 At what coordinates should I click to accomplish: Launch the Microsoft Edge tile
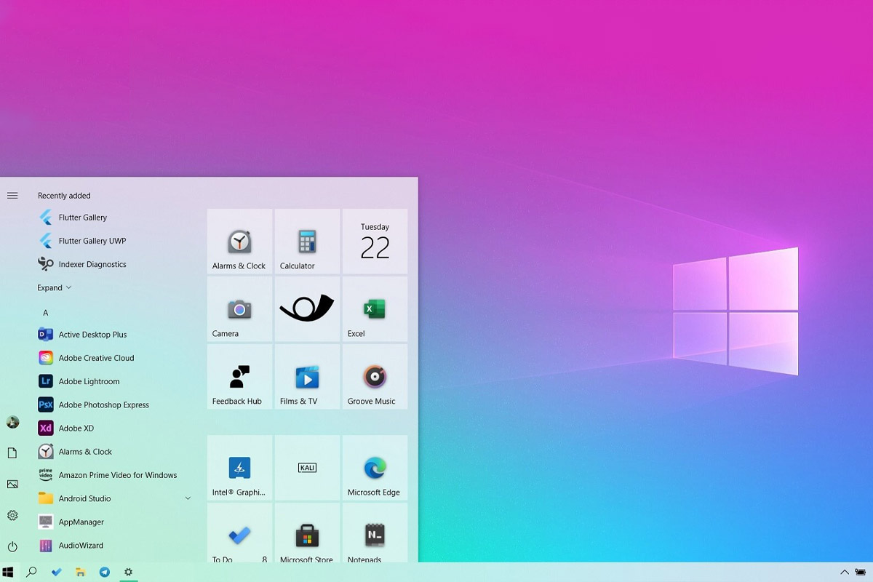pos(375,468)
